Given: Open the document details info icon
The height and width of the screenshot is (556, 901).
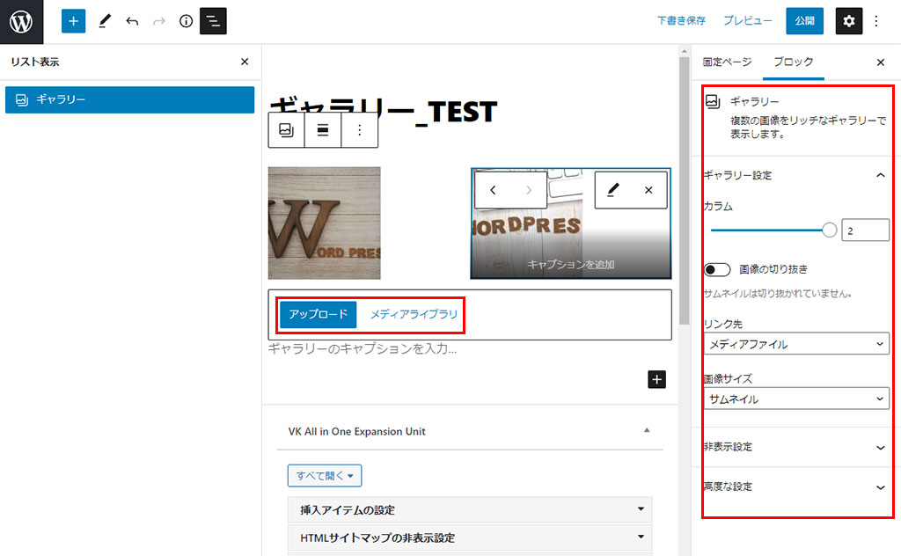Looking at the screenshot, I should pos(186,21).
